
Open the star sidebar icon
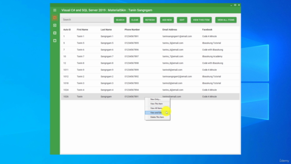click(x=55, y=41)
